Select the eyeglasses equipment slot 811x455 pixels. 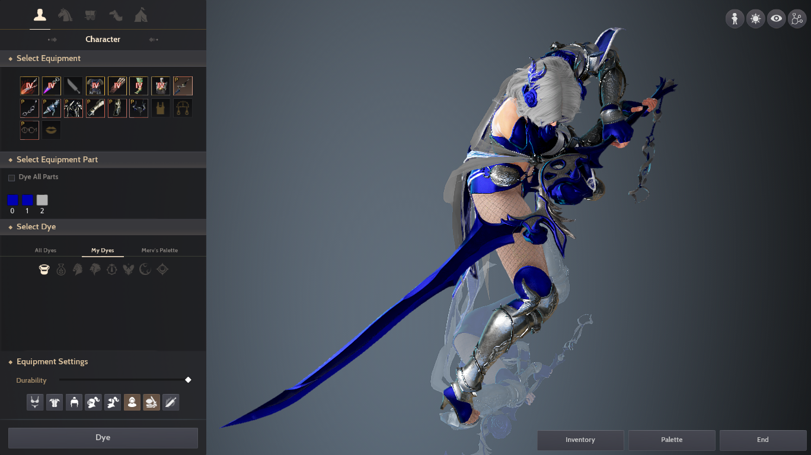click(x=29, y=130)
